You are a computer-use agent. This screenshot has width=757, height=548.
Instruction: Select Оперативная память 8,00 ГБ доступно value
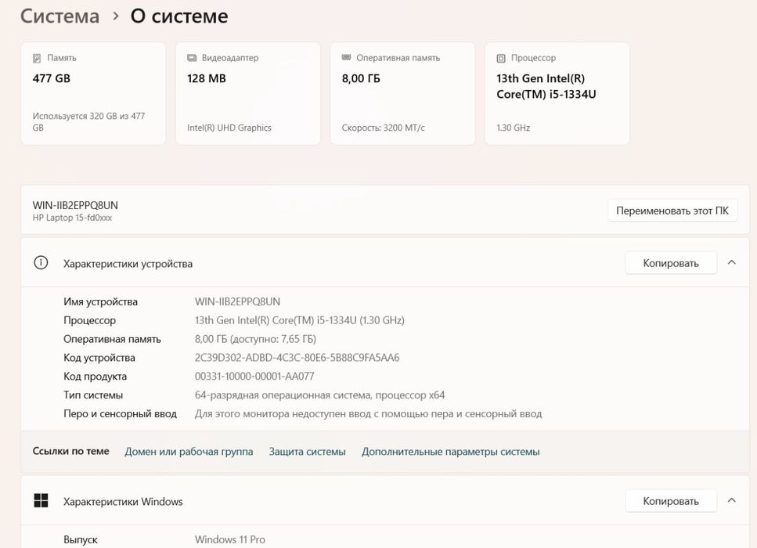tap(255, 339)
